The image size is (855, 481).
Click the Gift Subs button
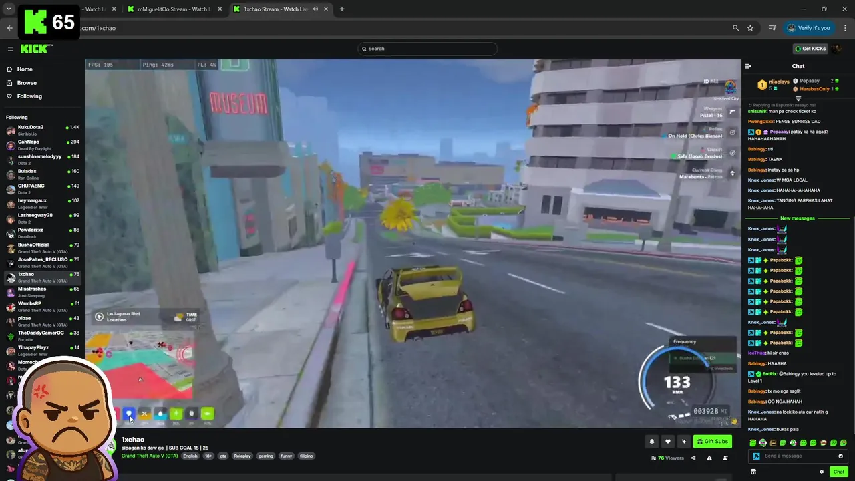coord(712,441)
